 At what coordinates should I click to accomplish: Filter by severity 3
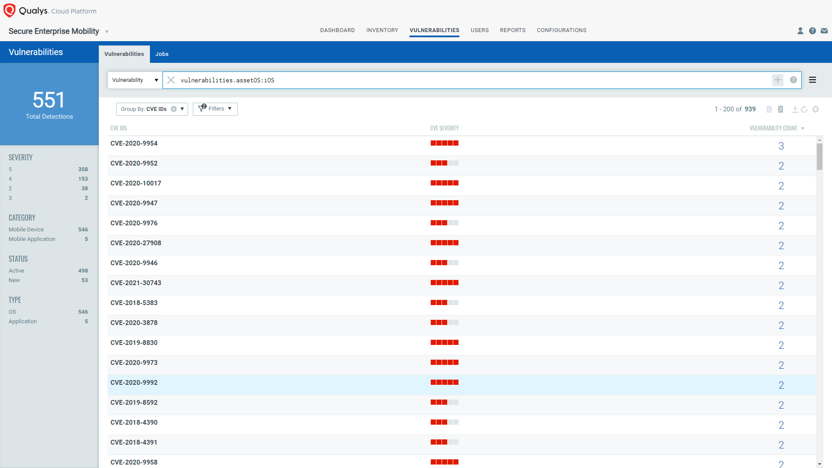[x=48, y=198]
